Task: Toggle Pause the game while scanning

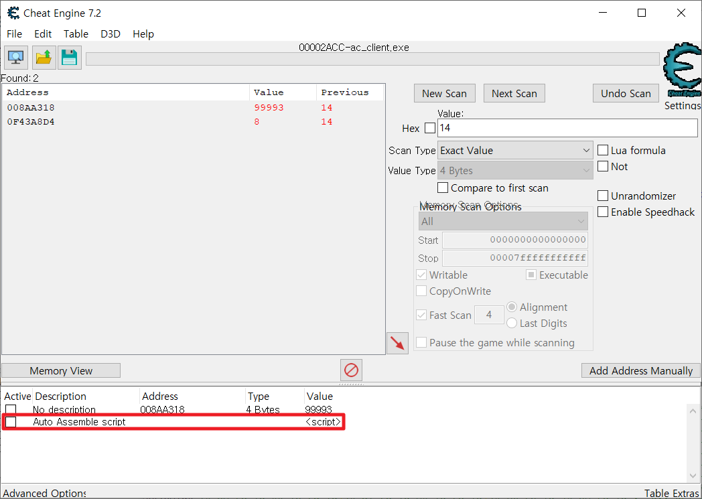Action: tap(421, 343)
